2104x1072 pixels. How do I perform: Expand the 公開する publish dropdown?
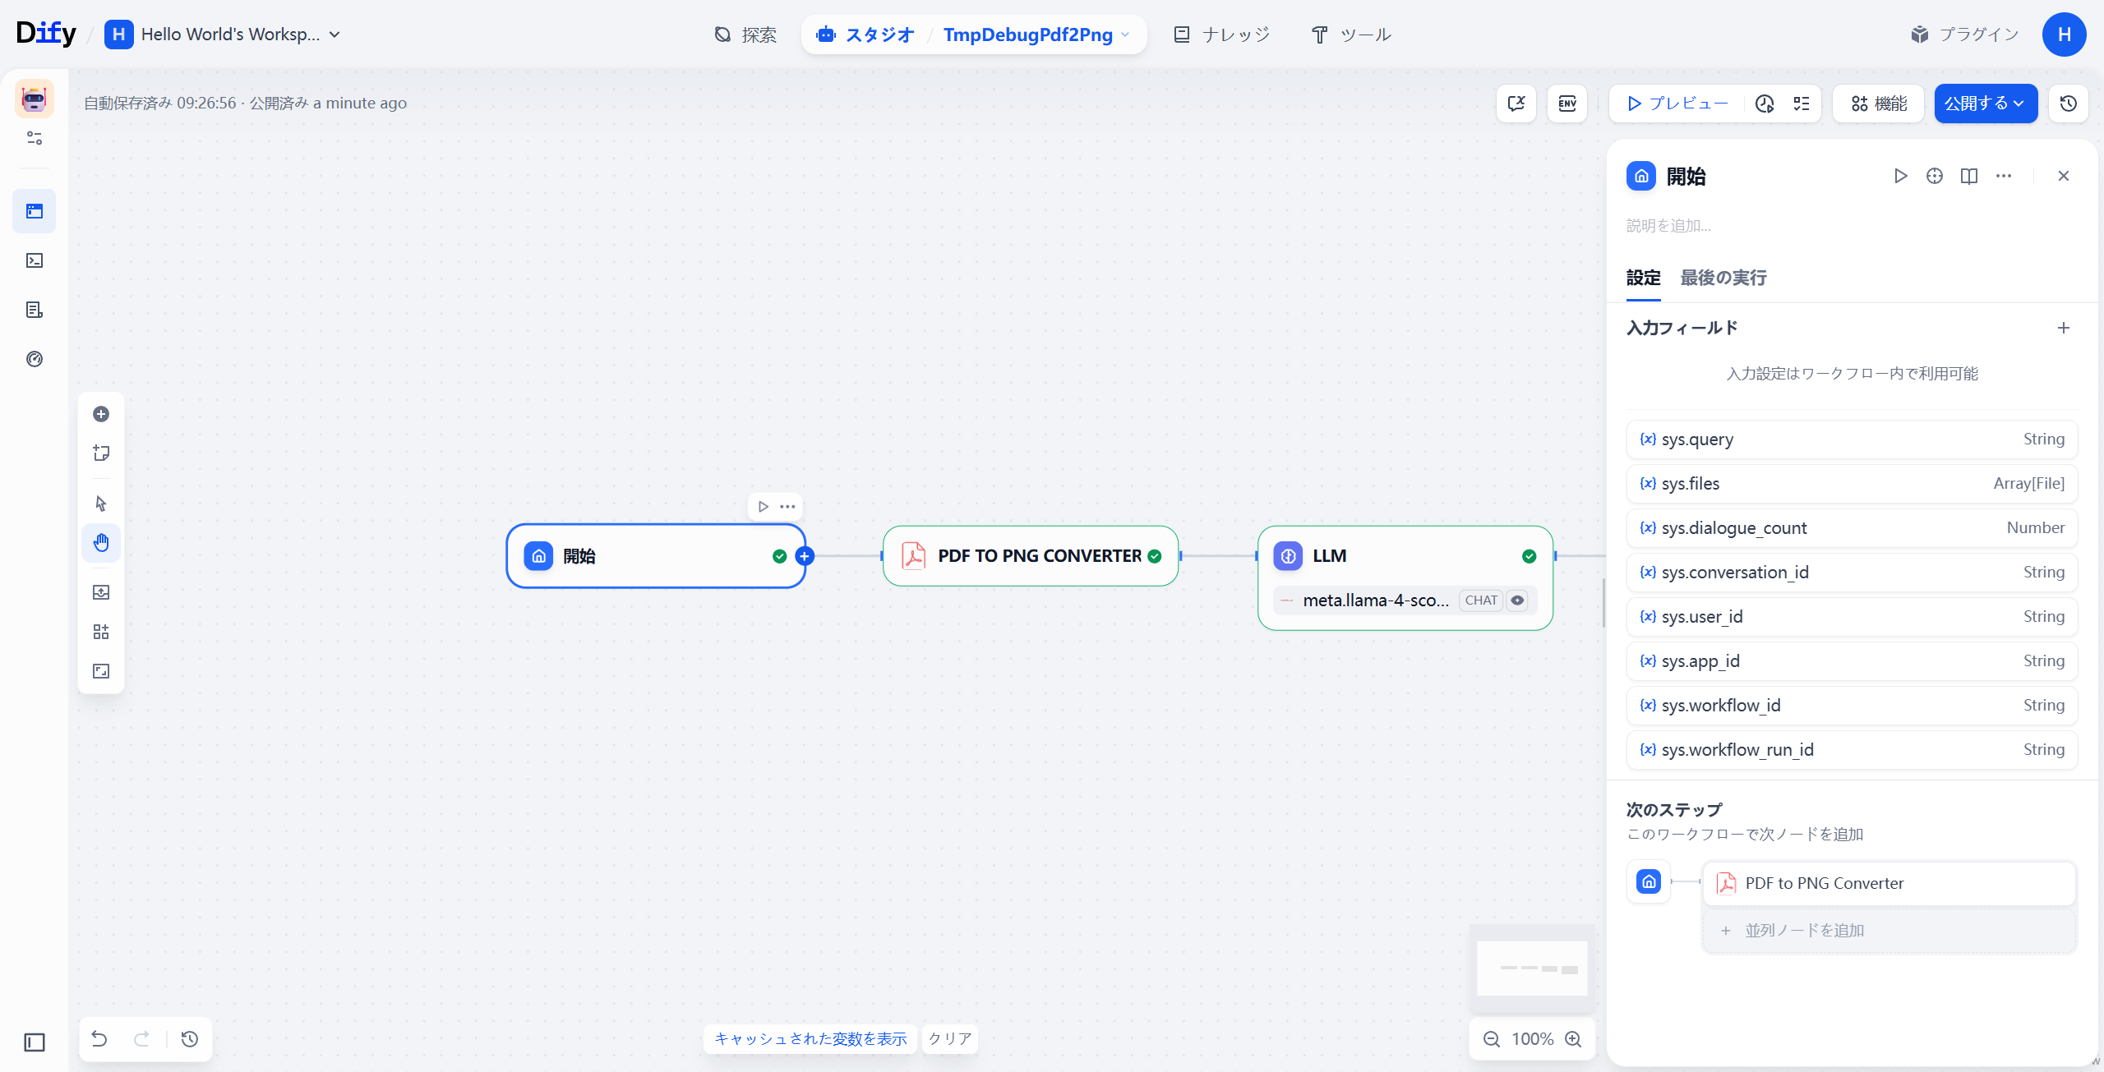(1985, 104)
